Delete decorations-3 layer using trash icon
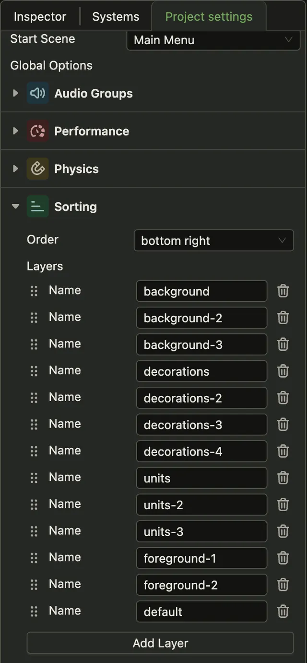The height and width of the screenshot is (663, 307). 283,424
